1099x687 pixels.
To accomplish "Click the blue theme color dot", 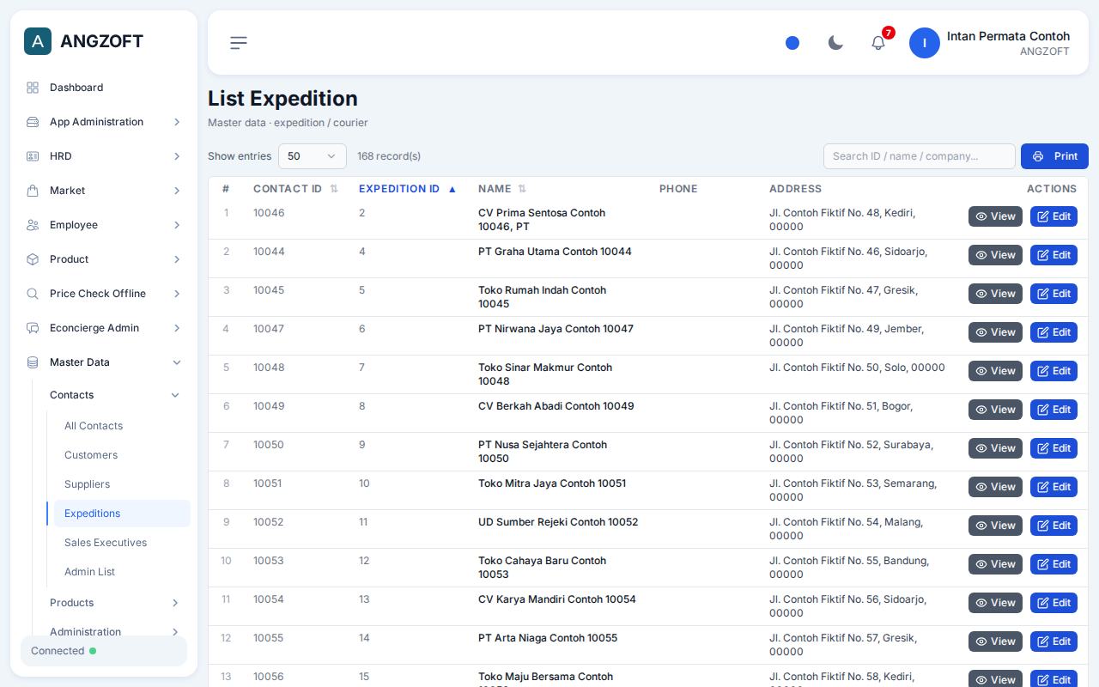I will (x=792, y=43).
